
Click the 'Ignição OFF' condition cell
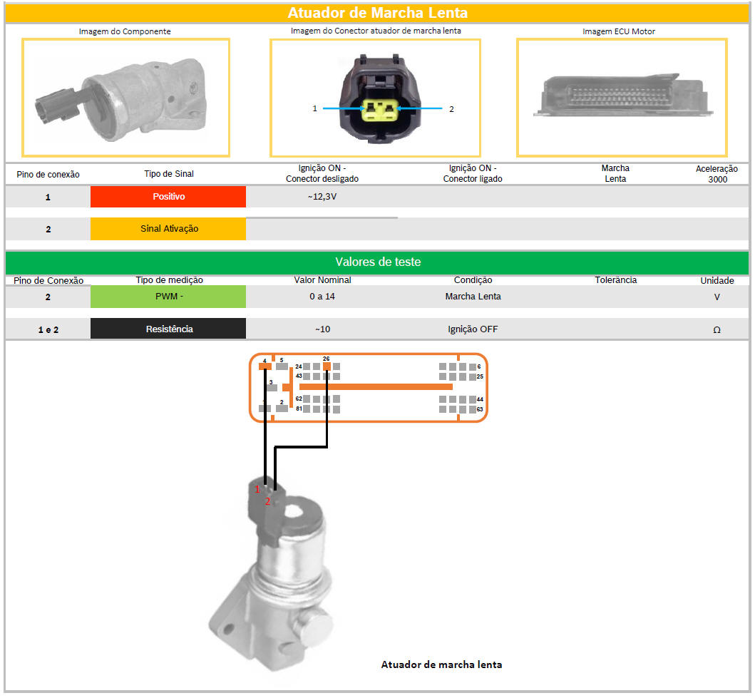tap(473, 329)
